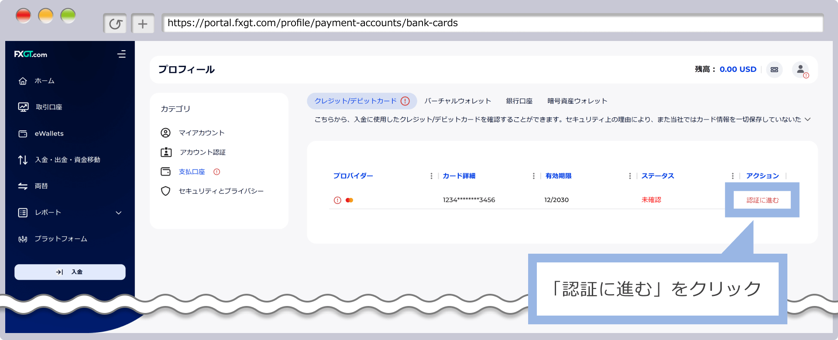Select the クレジット/デビットカード tab
This screenshot has width=838, height=340.
click(362, 101)
